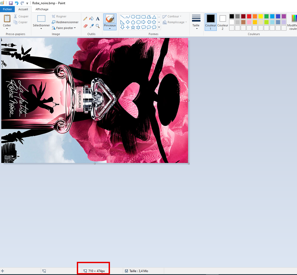Select the Text tool
Screen dimensions: 297x275
pyautogui.click(x=98, y=19)
